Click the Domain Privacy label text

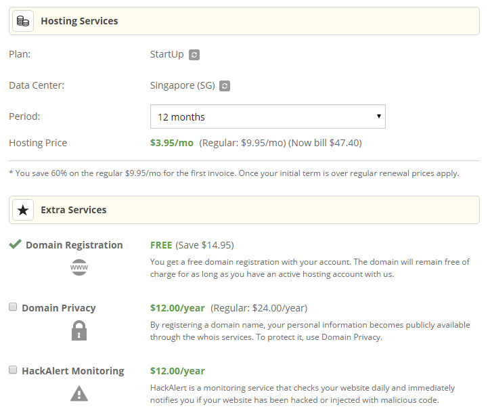[x=59, y=308]
